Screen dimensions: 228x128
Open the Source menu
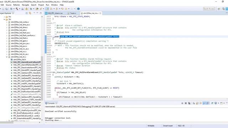point(9,5)
